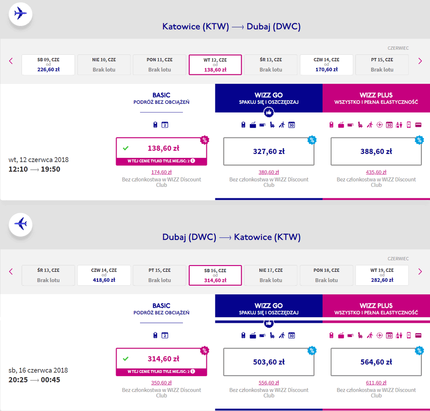The height and width of the screenshot is (411, 430).
Task: Open the 611,60 zł non-member price link
Action: coord(376,383)
